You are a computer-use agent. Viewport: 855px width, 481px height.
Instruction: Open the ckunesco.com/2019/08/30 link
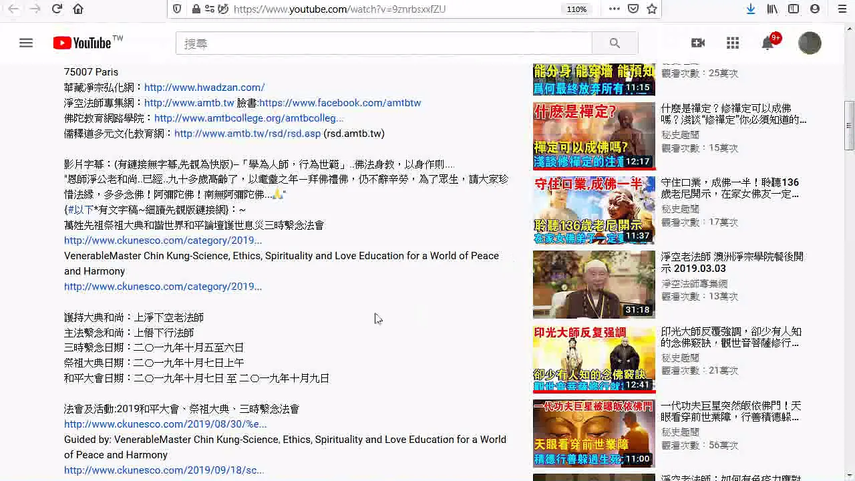point(165,424)
